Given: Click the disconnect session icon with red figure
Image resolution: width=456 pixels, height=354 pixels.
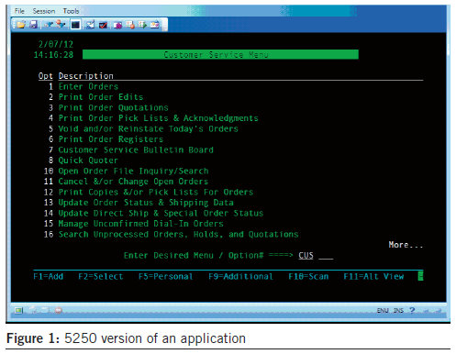Looking at the screenshot, I should tap(61, 24).
